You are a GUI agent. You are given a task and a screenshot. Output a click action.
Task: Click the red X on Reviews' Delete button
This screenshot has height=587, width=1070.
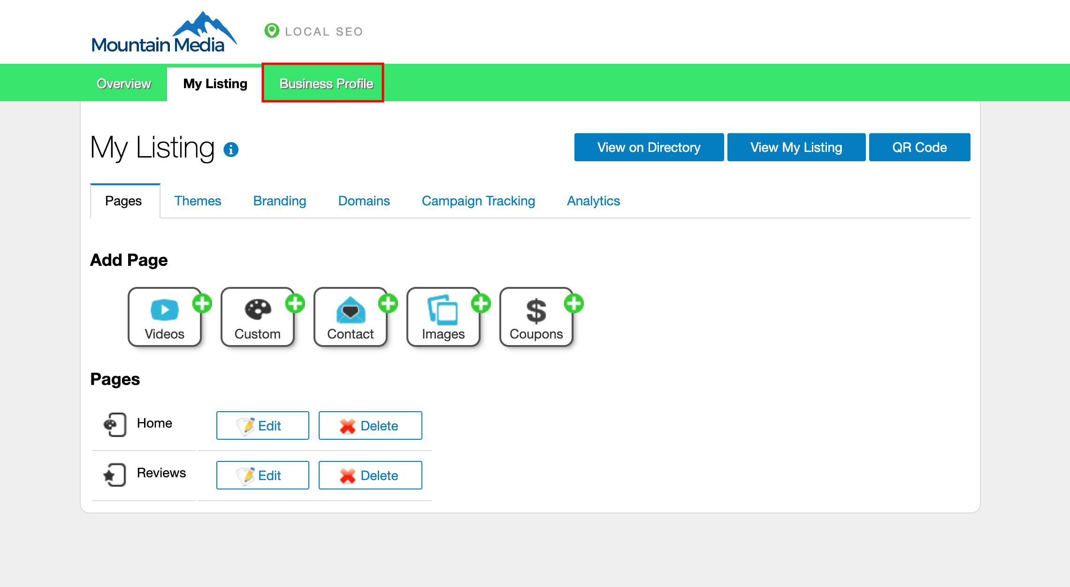pos(347,475)
